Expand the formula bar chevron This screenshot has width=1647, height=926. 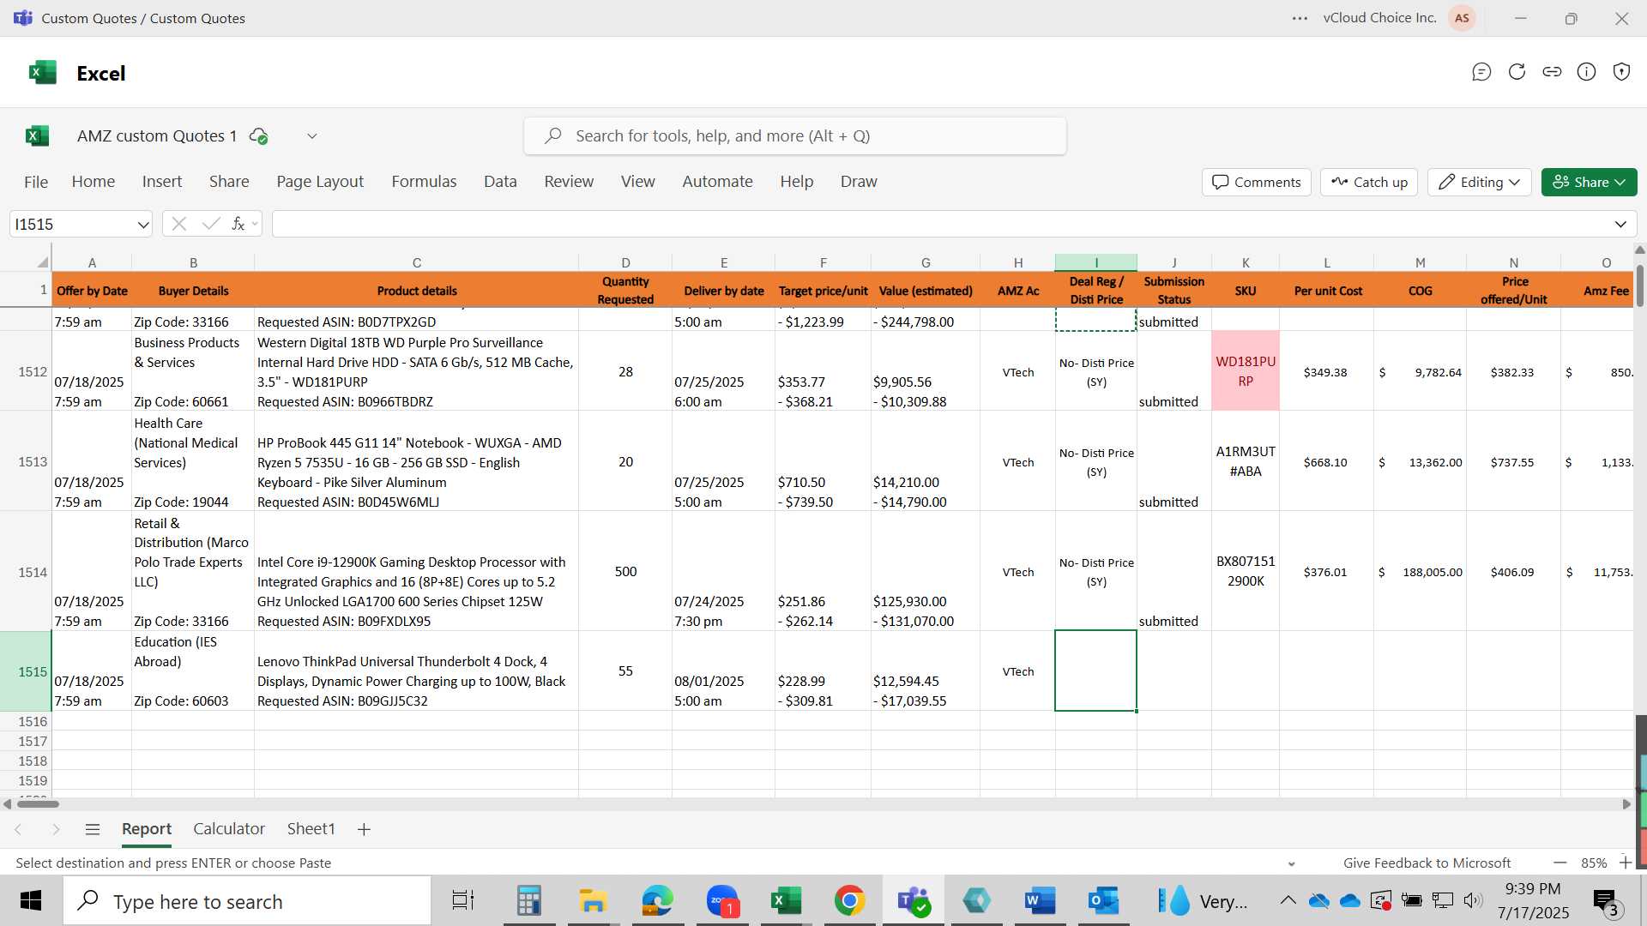pyautogui.click(x=1620, y=225)
